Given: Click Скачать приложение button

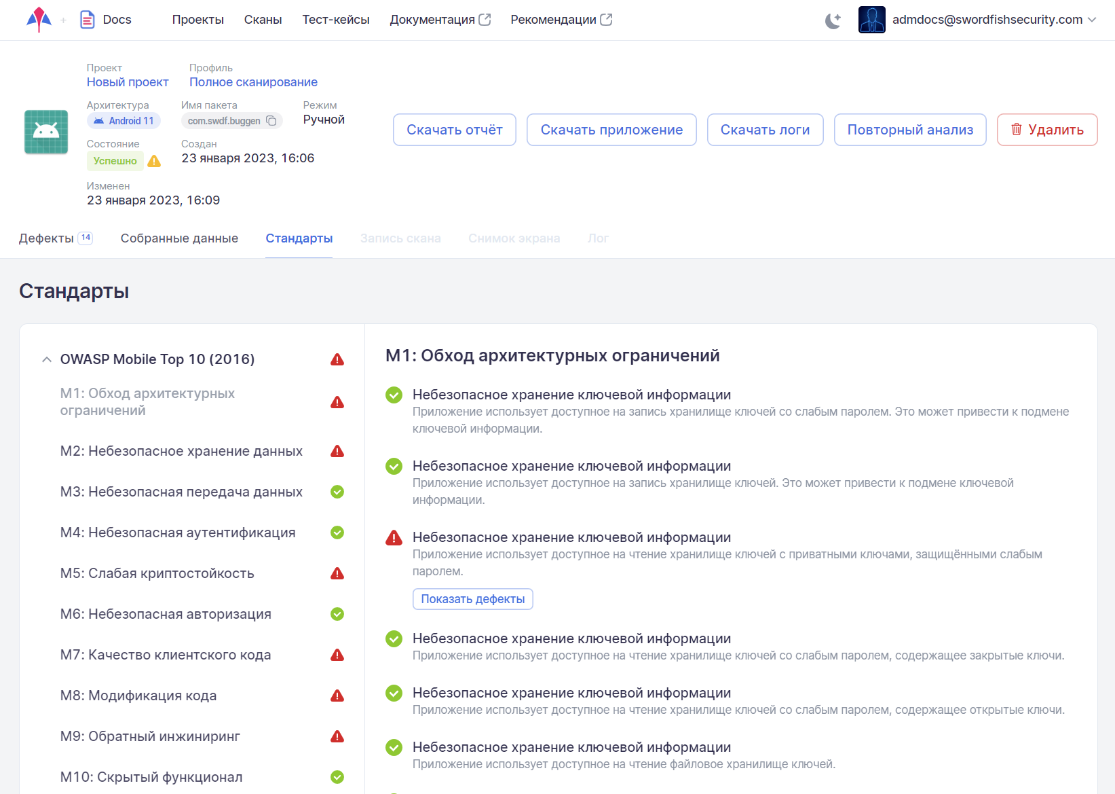Looking at the screenshot, I should pos(611,130).
